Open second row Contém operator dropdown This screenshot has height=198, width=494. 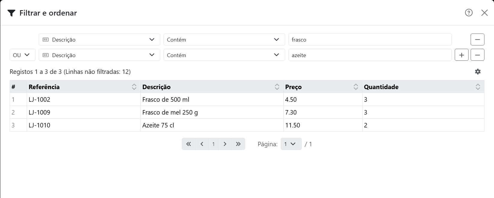224,55
